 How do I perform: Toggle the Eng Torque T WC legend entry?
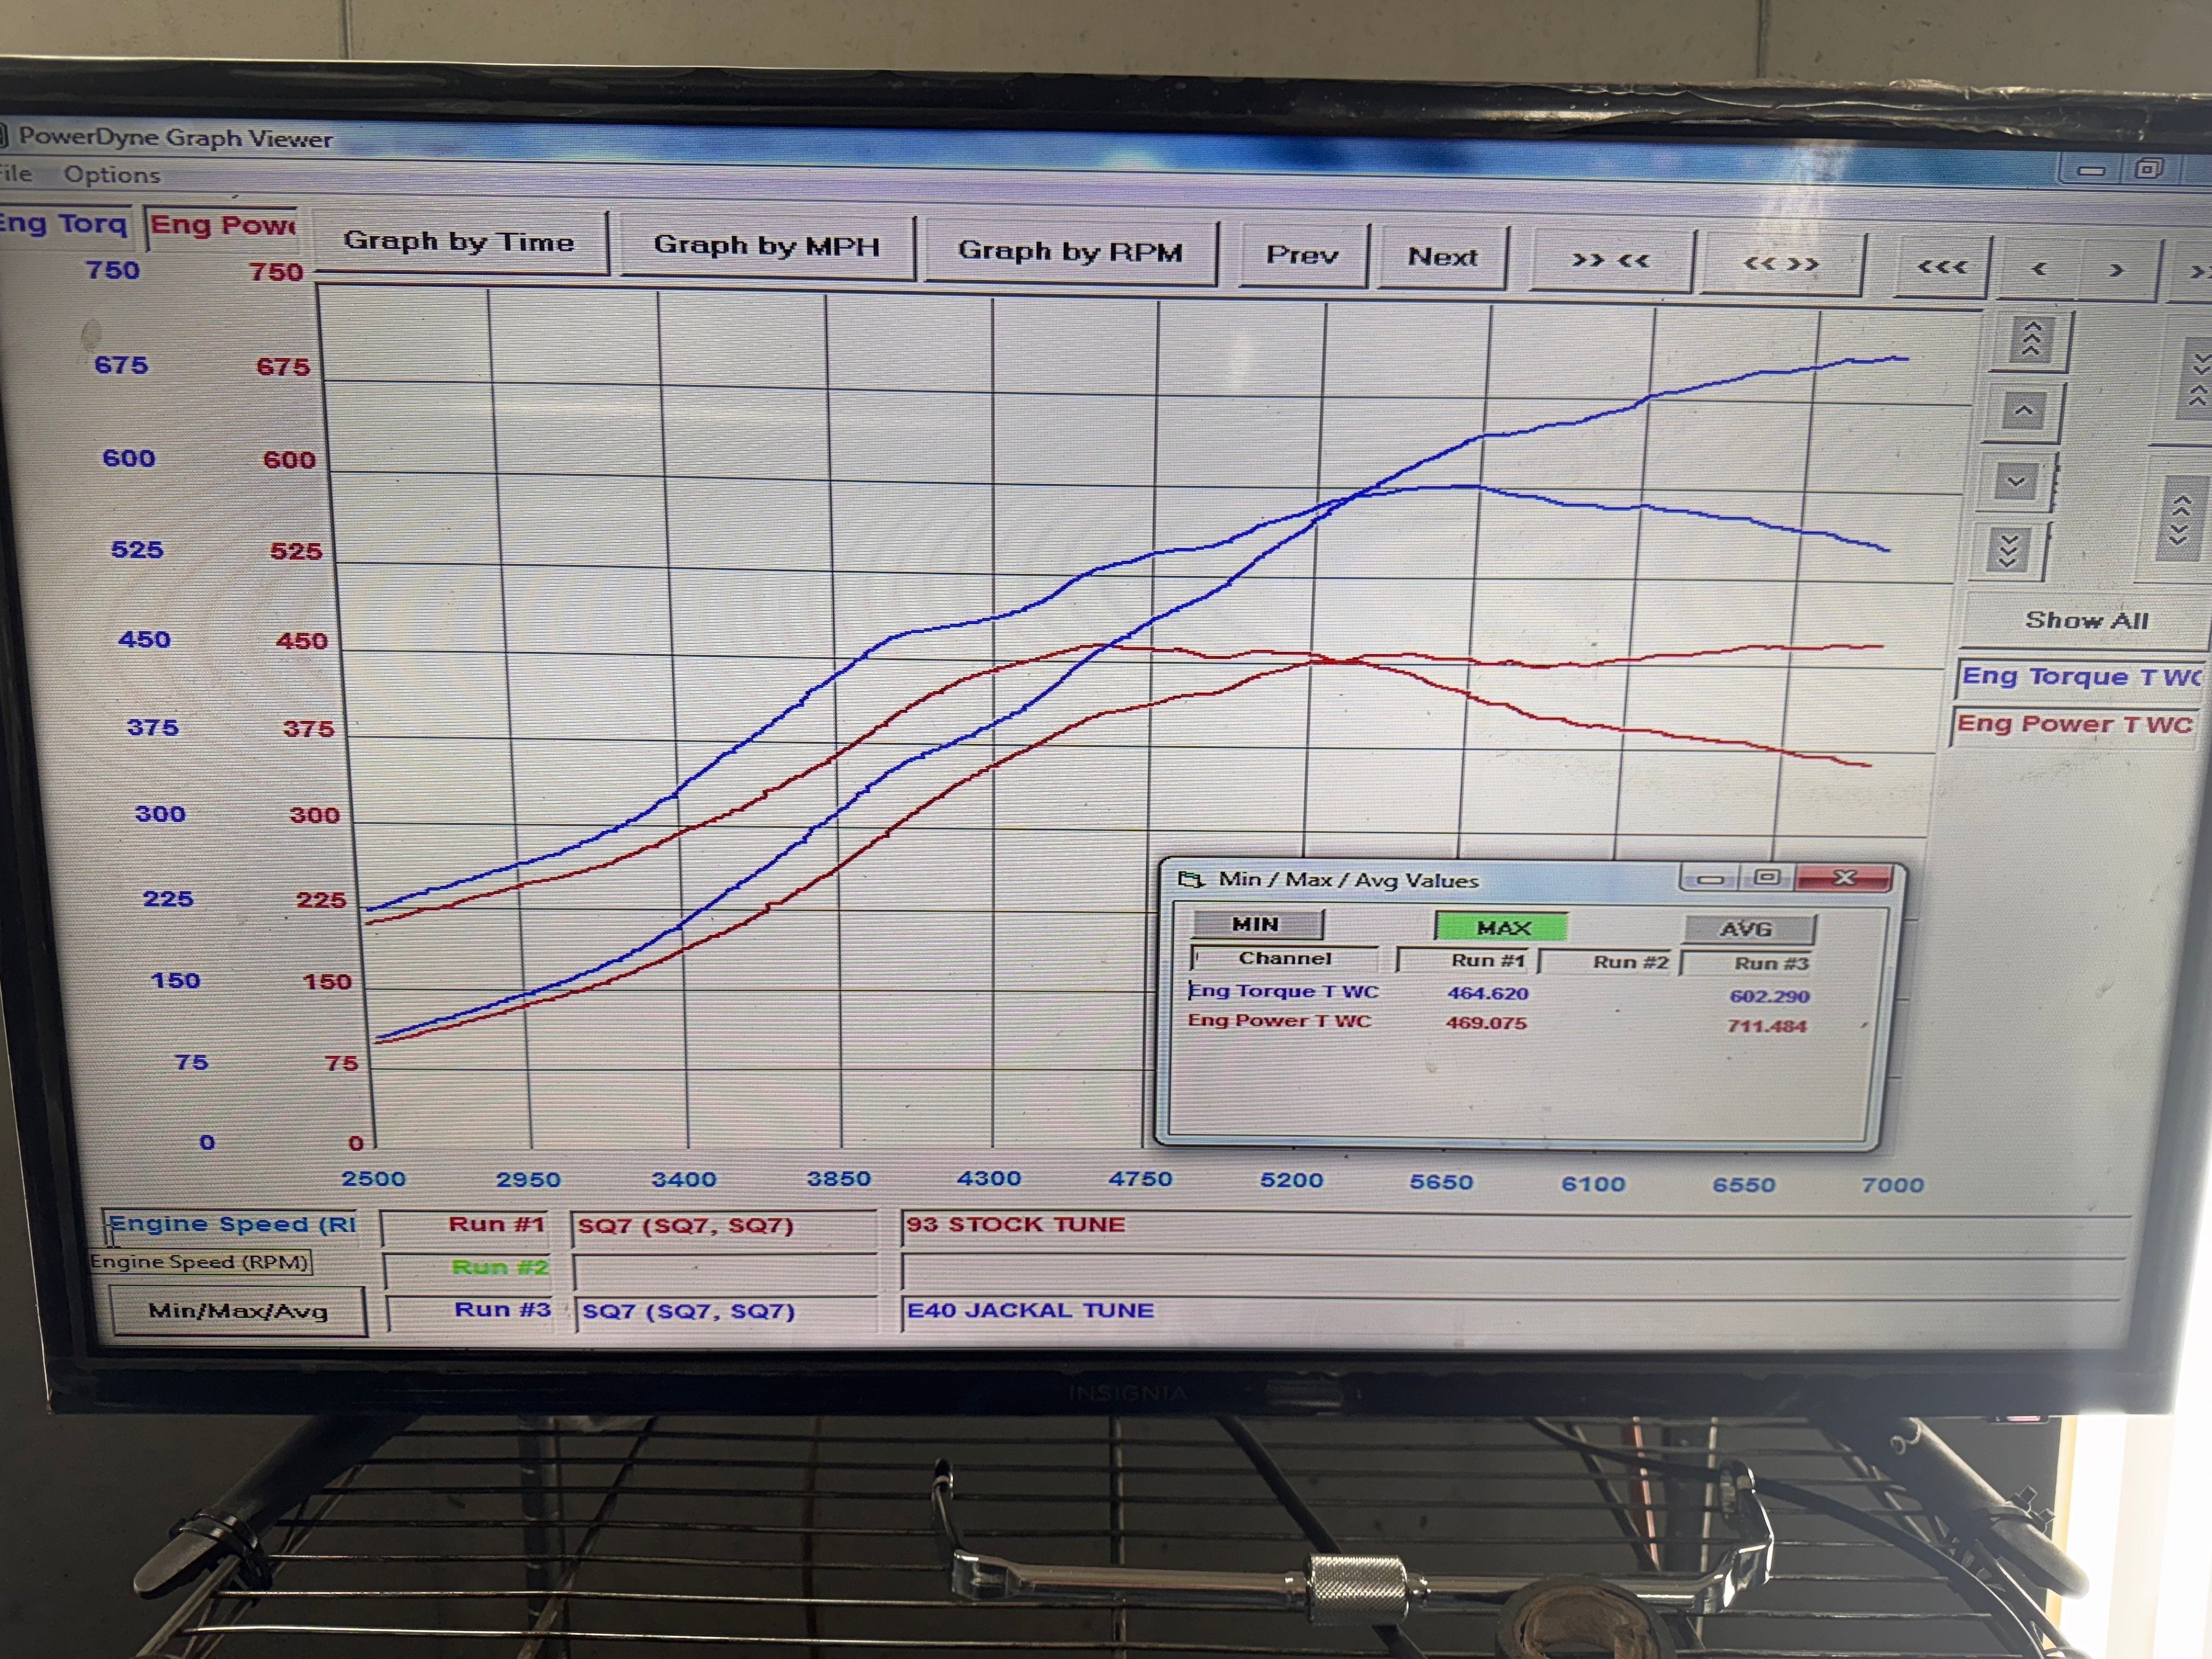pyautogui.click(x=2075, y=677)
